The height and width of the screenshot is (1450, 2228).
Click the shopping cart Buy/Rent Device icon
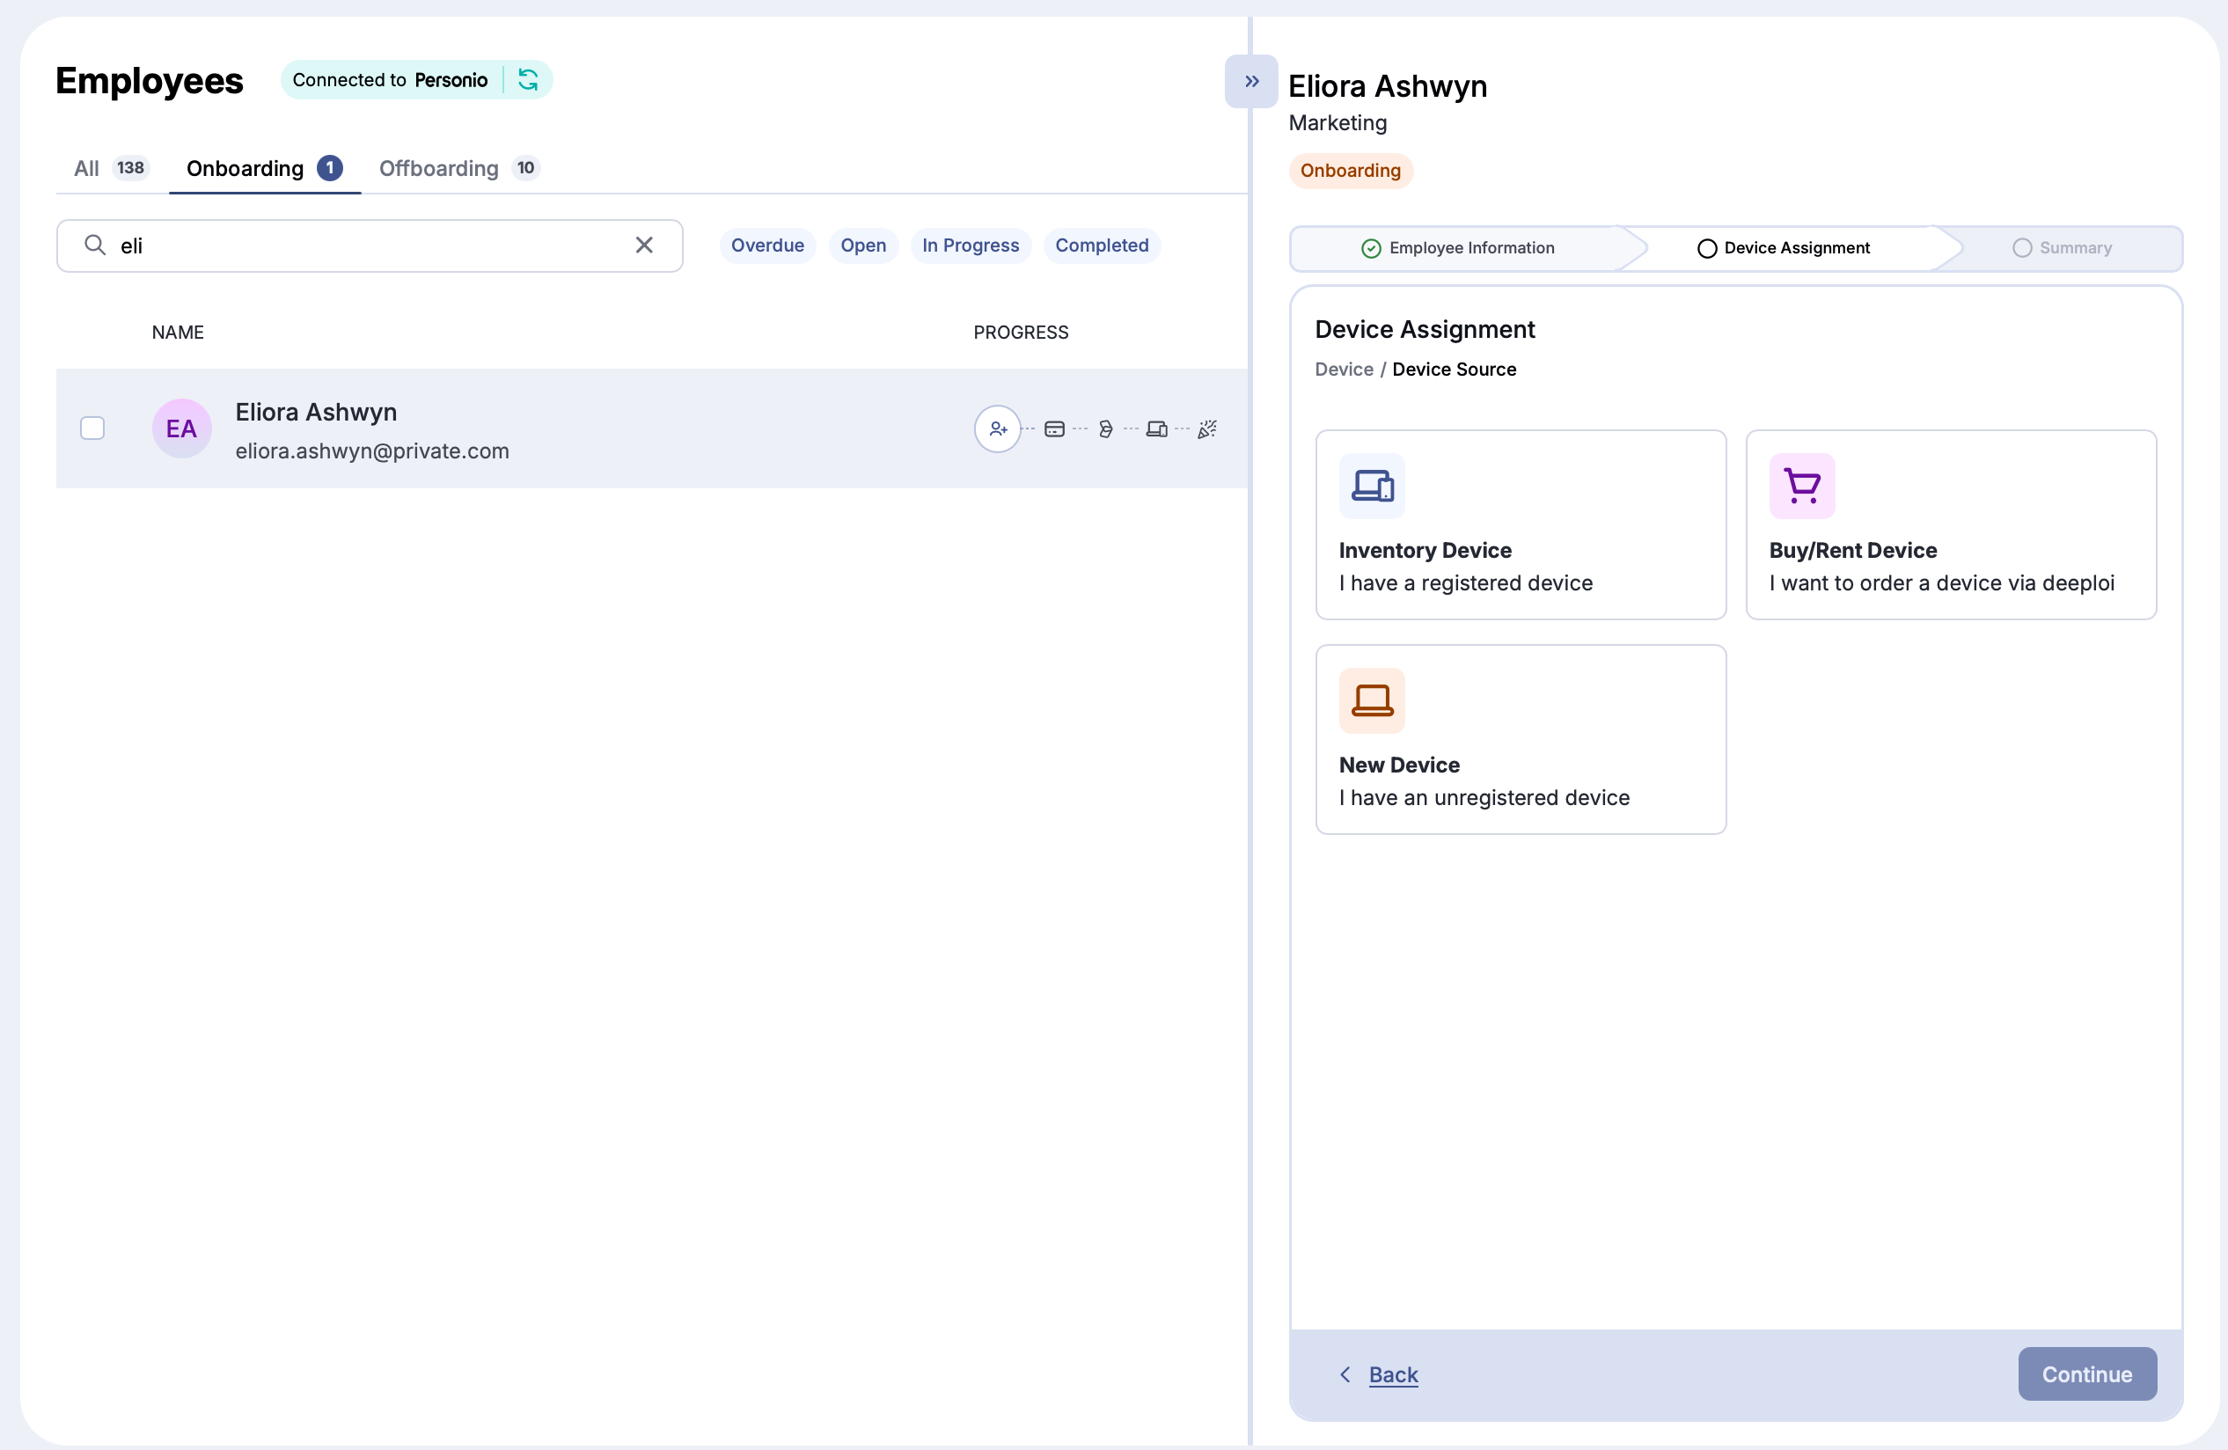(1801, 486)
